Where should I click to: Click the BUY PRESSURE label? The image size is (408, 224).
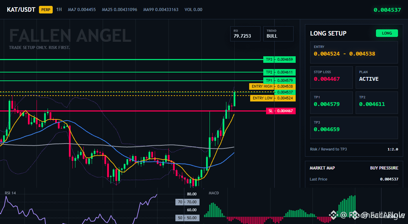pos(384,168)
